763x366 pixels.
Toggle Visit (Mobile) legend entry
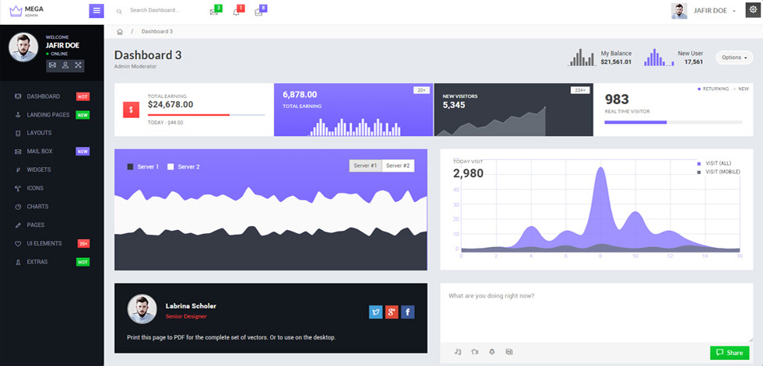pyautogui.click(x=719, y=173)
